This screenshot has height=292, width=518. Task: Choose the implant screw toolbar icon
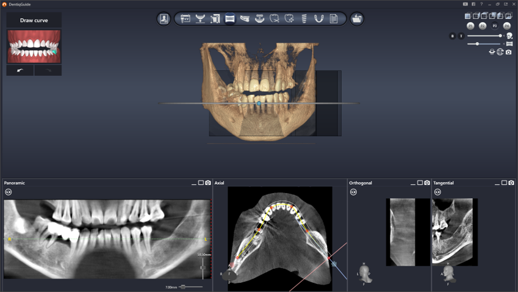(304, 18)
